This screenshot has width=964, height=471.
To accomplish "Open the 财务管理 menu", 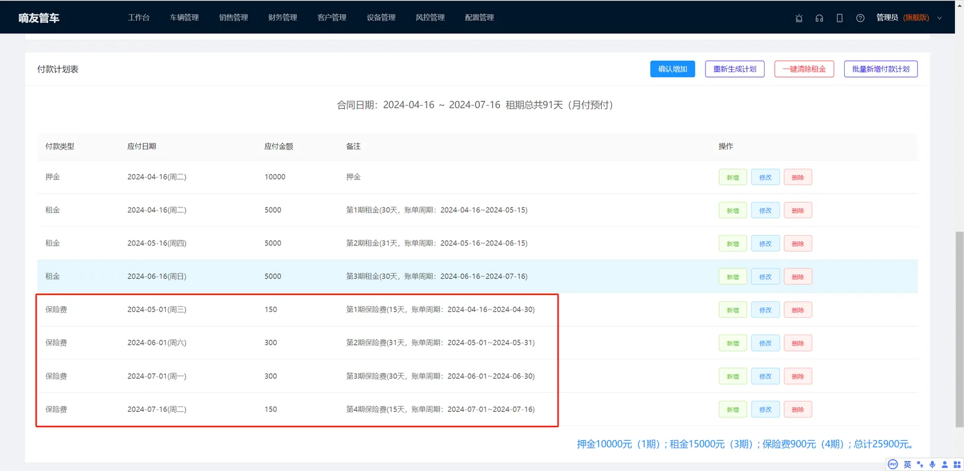I will pyautogui.click(x=283, y=17).
